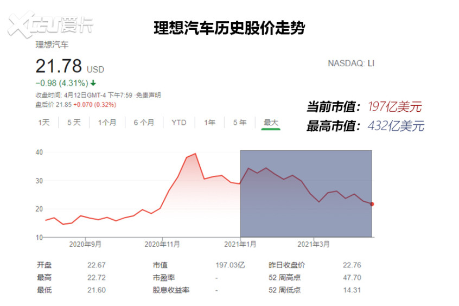Click the 理想汽车历史股价走势 title
This screenshot has width=459, height=306.
[229, 28]
